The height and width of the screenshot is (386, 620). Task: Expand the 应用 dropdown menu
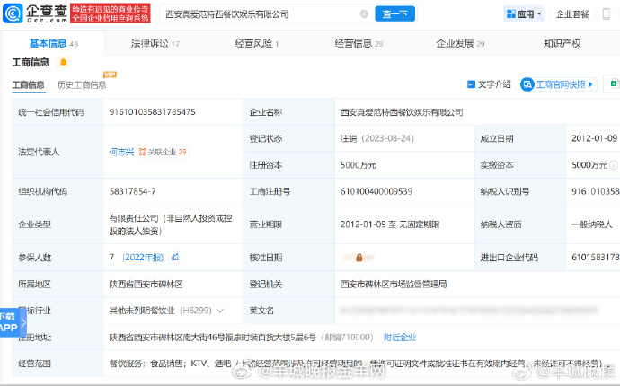[524, 14]
